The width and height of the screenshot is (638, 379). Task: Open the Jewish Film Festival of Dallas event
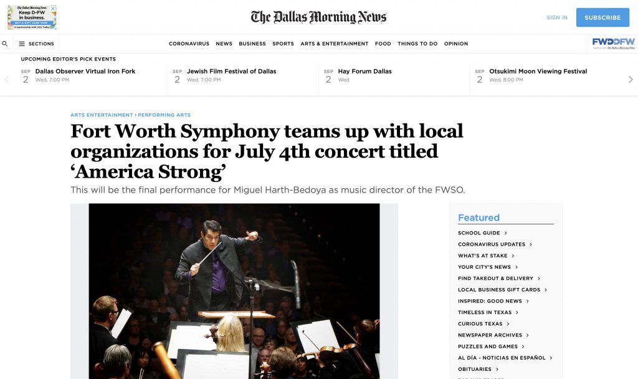pyautogui.click(x=232, y=71)
